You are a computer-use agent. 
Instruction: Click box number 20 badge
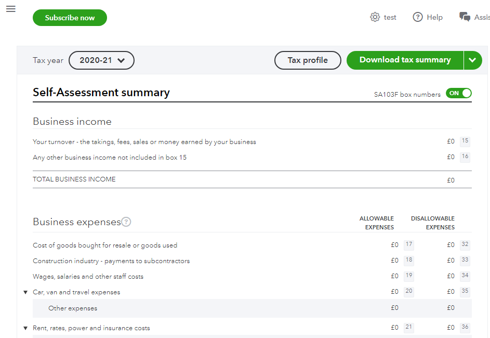click(409, 292)
